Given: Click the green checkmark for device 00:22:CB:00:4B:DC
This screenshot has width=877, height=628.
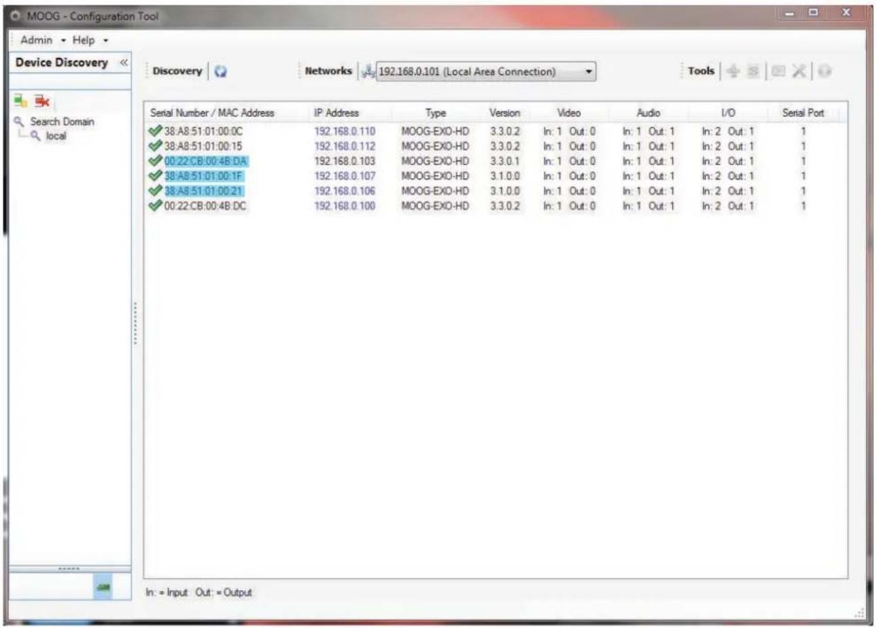Looking at the screenshot, I should 156,205.
